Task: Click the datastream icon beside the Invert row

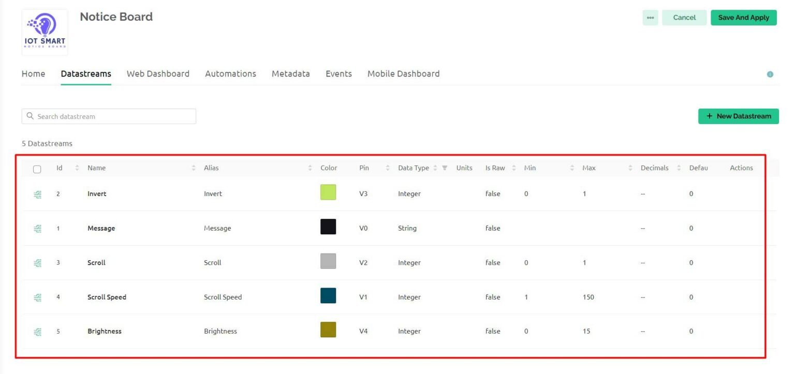Action: (37, 194)
